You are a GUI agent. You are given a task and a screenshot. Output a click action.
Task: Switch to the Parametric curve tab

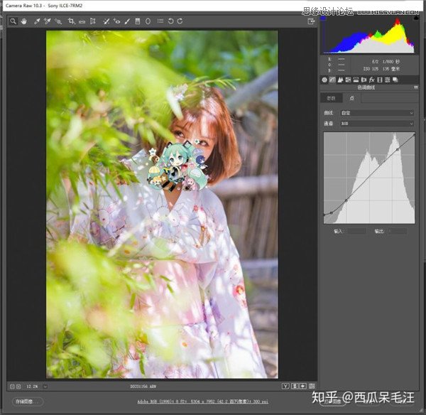click(x=331, y=98)
